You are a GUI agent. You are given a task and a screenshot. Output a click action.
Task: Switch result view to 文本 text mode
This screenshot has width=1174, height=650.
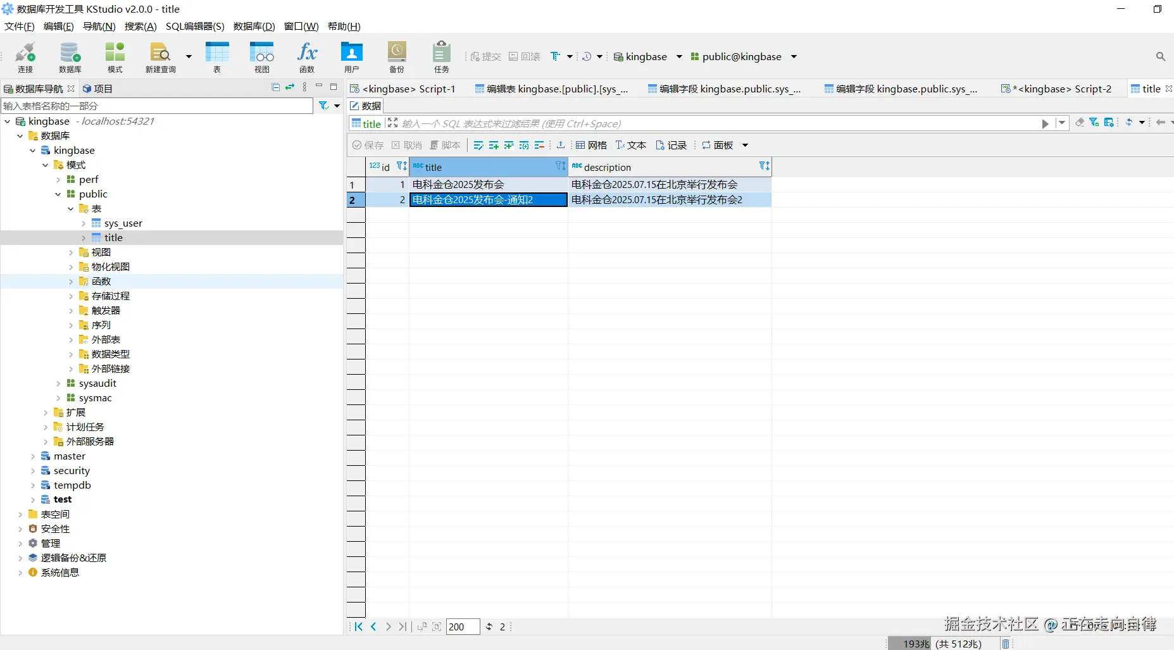pos(631,146)
